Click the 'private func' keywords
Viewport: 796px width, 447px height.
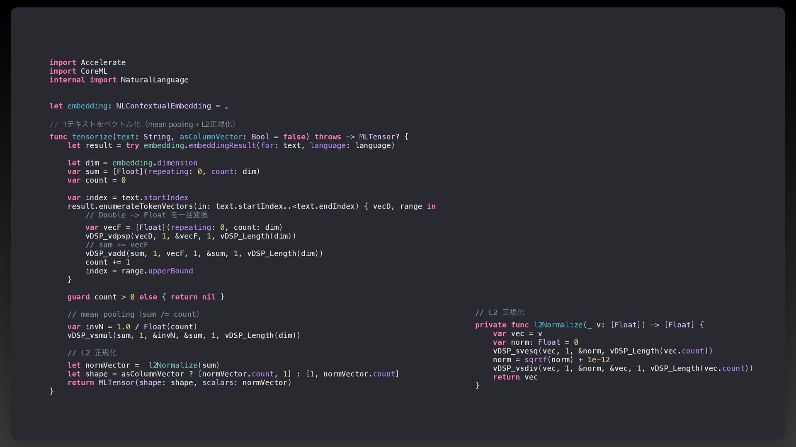[x=502, y=325]
